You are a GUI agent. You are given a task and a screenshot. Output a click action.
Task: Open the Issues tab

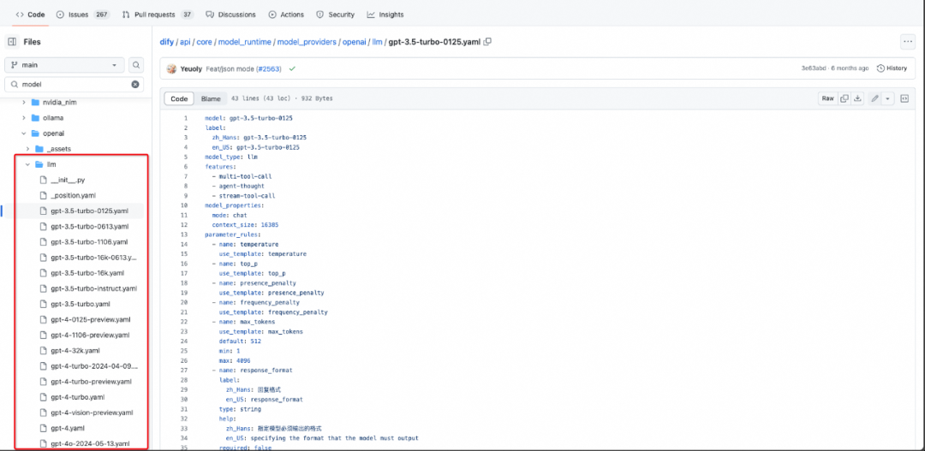(x=83, y=15)
